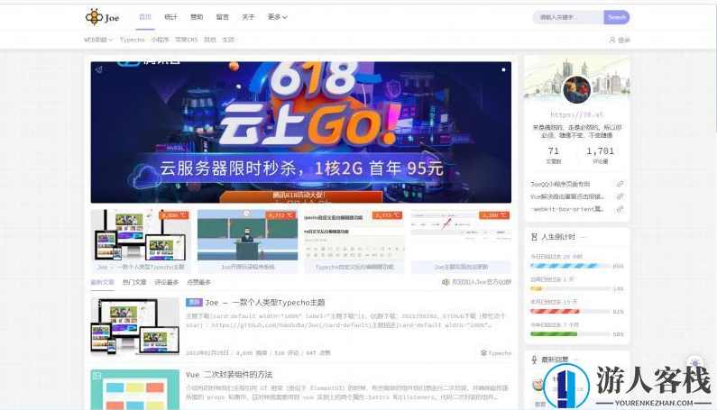
Task: Open the 小程序 category link
Action: click(x=160, y=40)
